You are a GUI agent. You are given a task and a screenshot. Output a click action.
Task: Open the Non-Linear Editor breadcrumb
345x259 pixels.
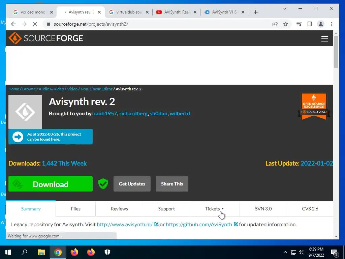(x=96, y=89)
